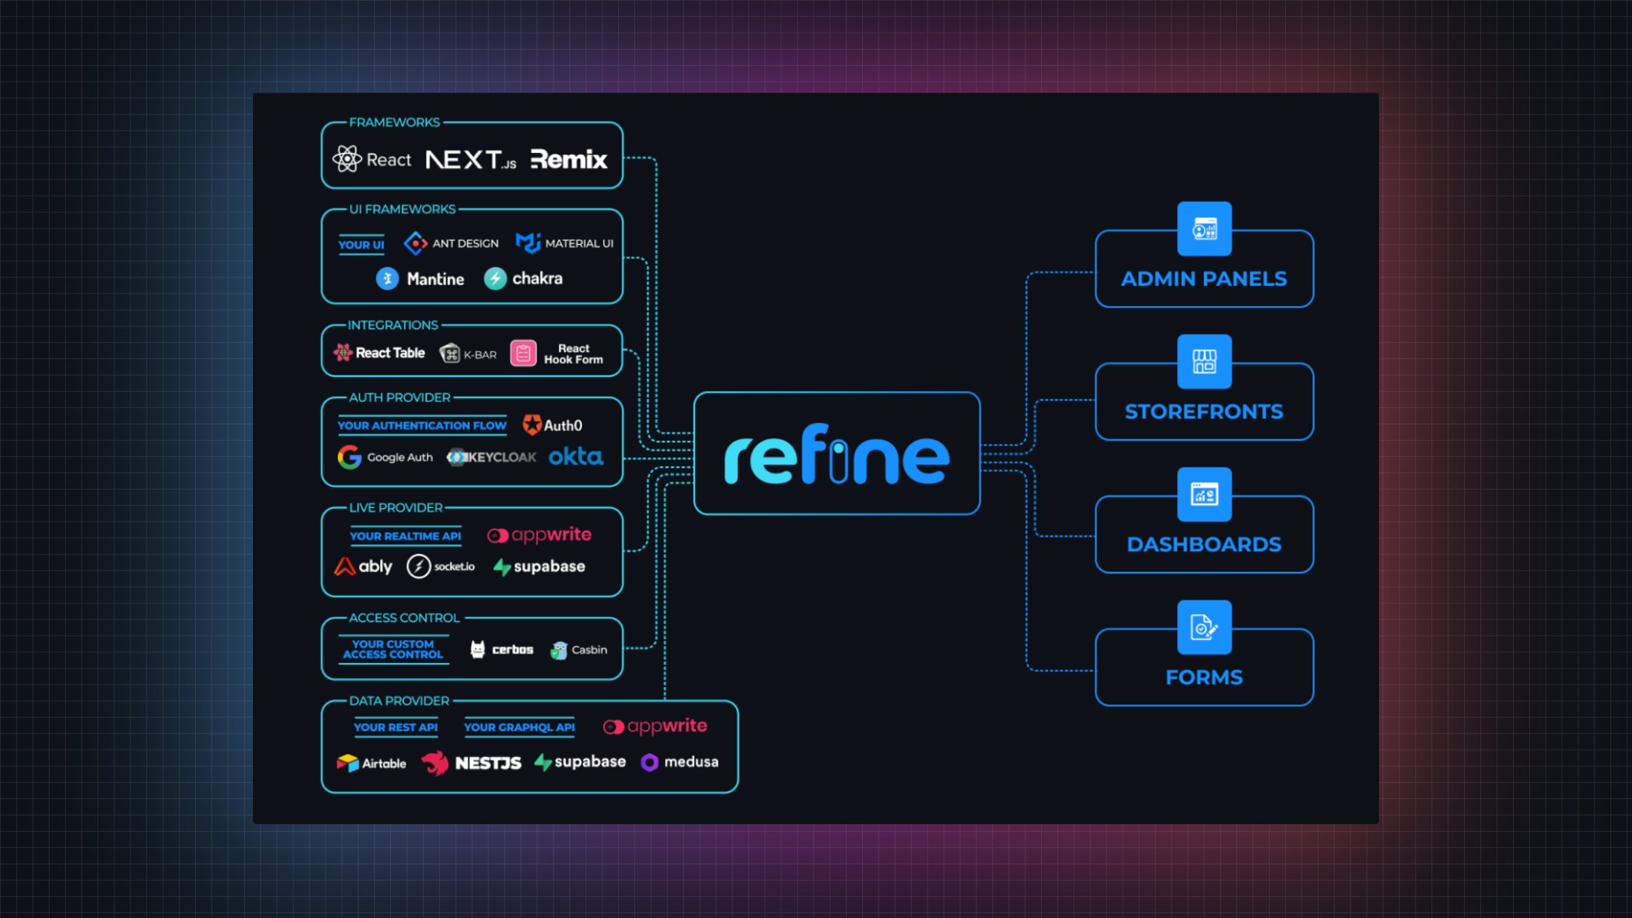Click the Forms document icon tile
The height and width of the screenshot is (918, 1632).
(x=1204, y=627)
